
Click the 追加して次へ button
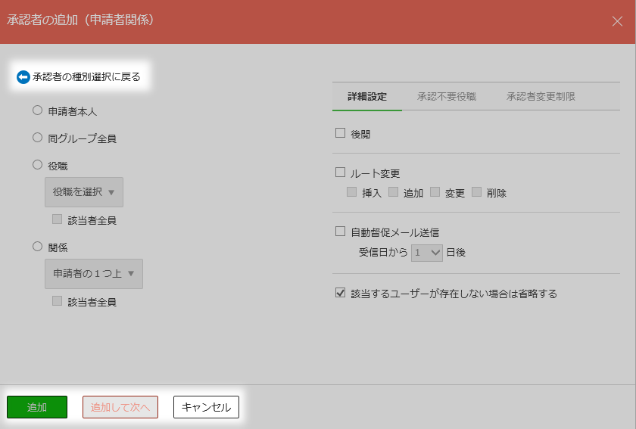click(x=120, y=407)
